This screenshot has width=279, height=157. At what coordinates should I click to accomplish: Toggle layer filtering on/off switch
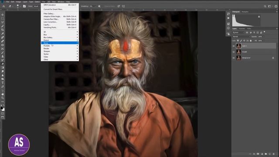point(265,32)
